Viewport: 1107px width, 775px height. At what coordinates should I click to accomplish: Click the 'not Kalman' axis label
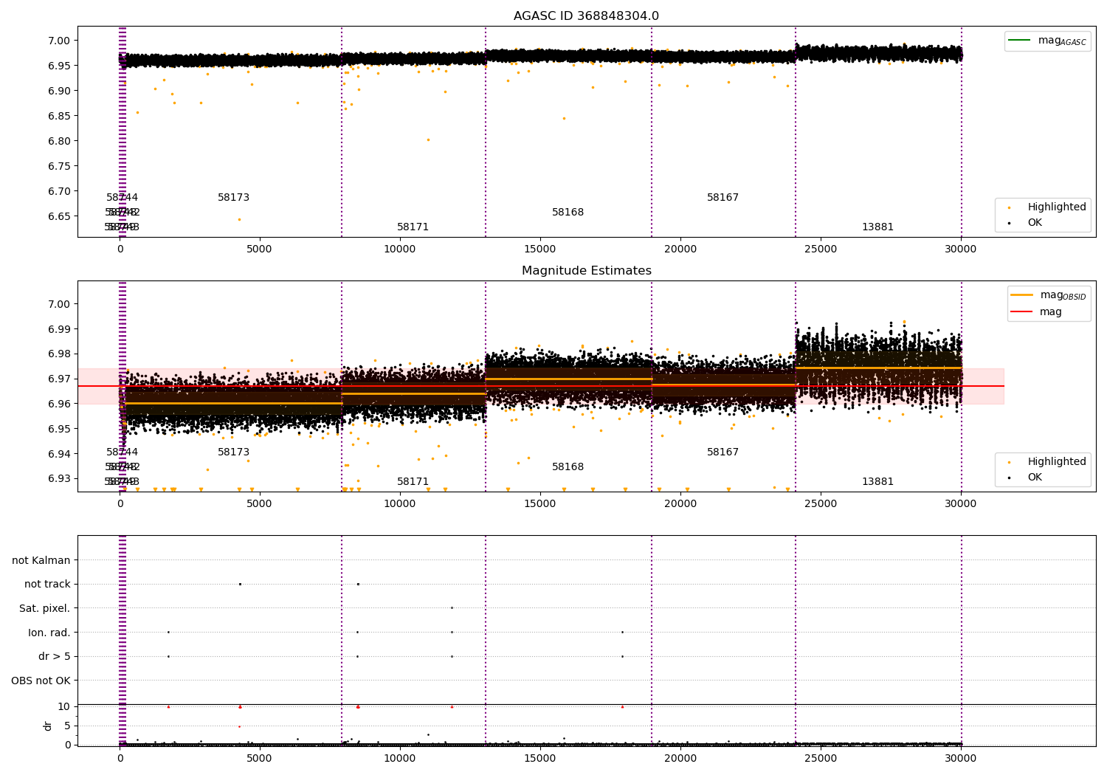[x=41, y=560]
